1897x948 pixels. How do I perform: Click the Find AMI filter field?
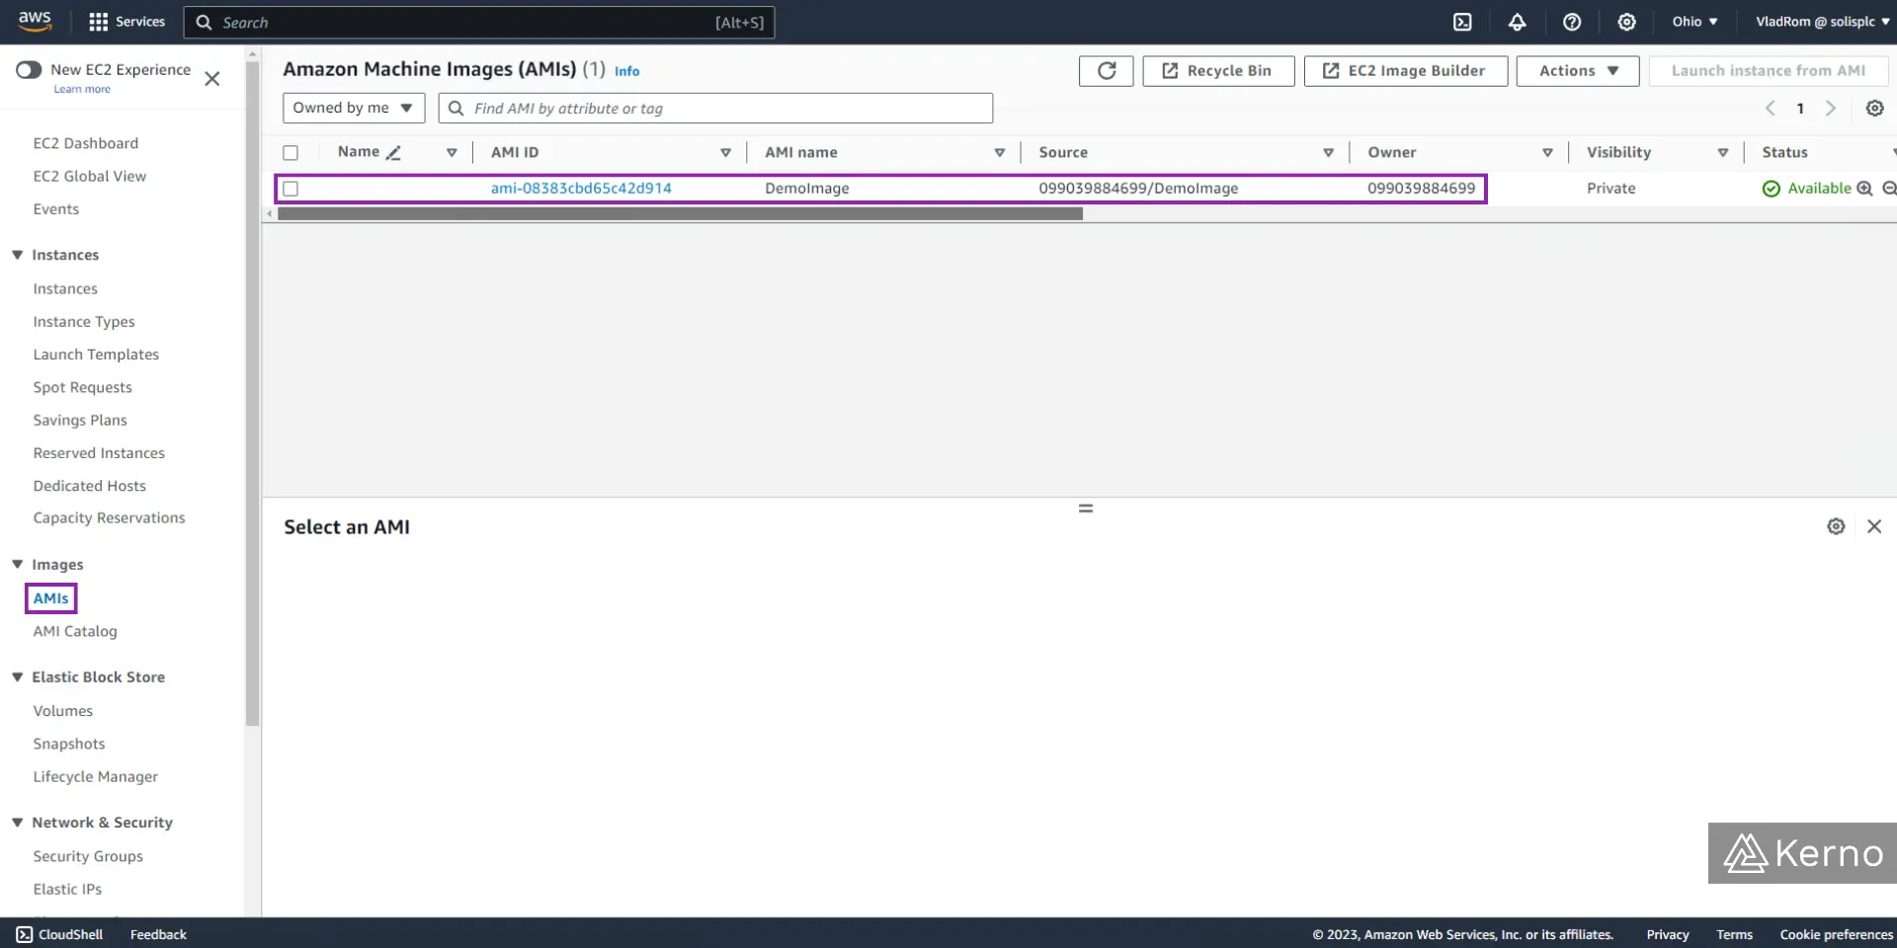click(715, 108)
